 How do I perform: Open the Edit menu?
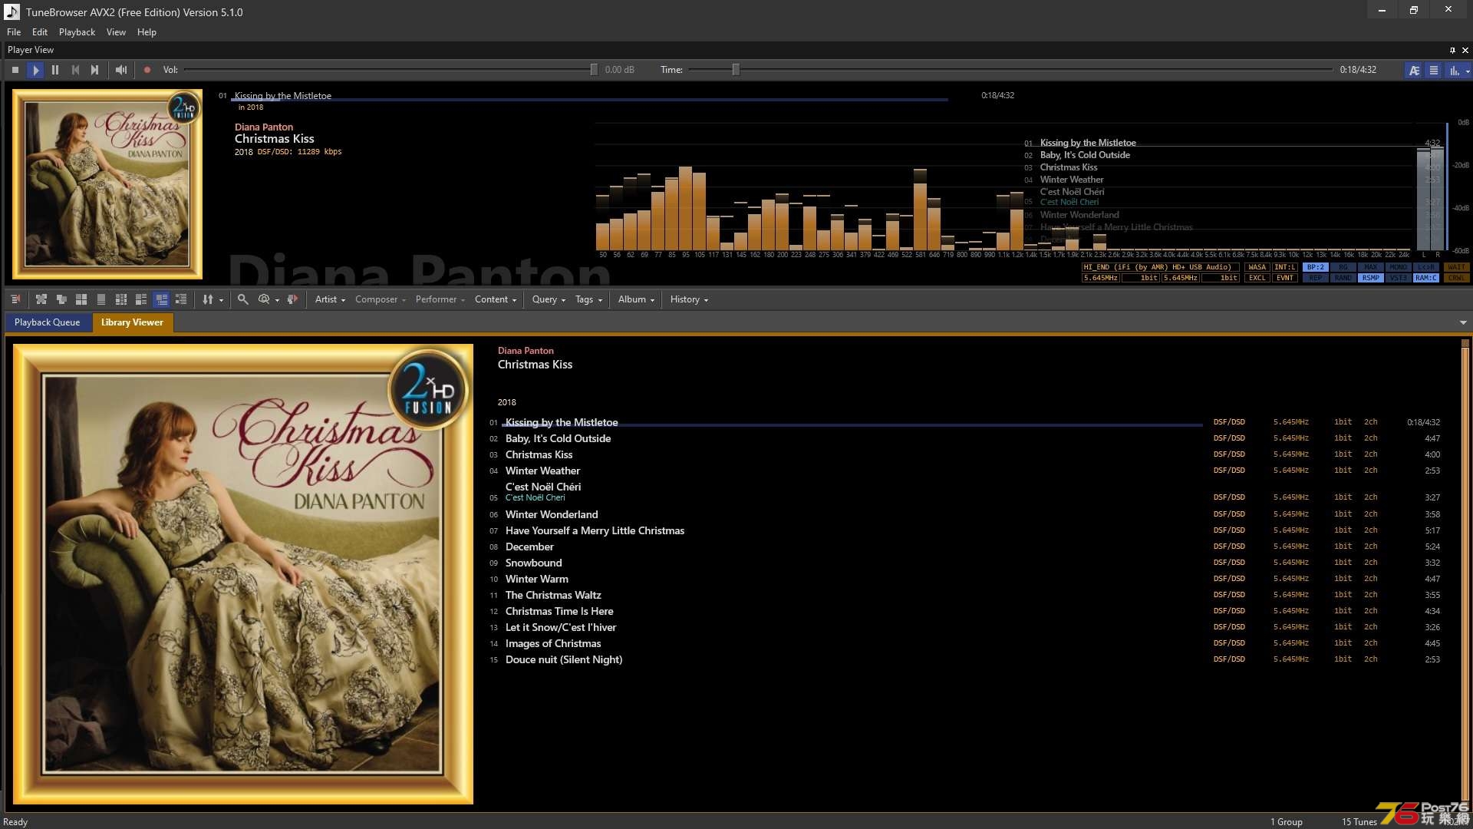(x=40, y=32)
